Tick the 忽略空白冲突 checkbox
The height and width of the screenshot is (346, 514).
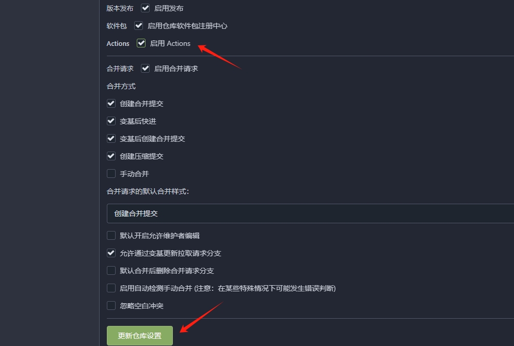[x=111, y=306]
